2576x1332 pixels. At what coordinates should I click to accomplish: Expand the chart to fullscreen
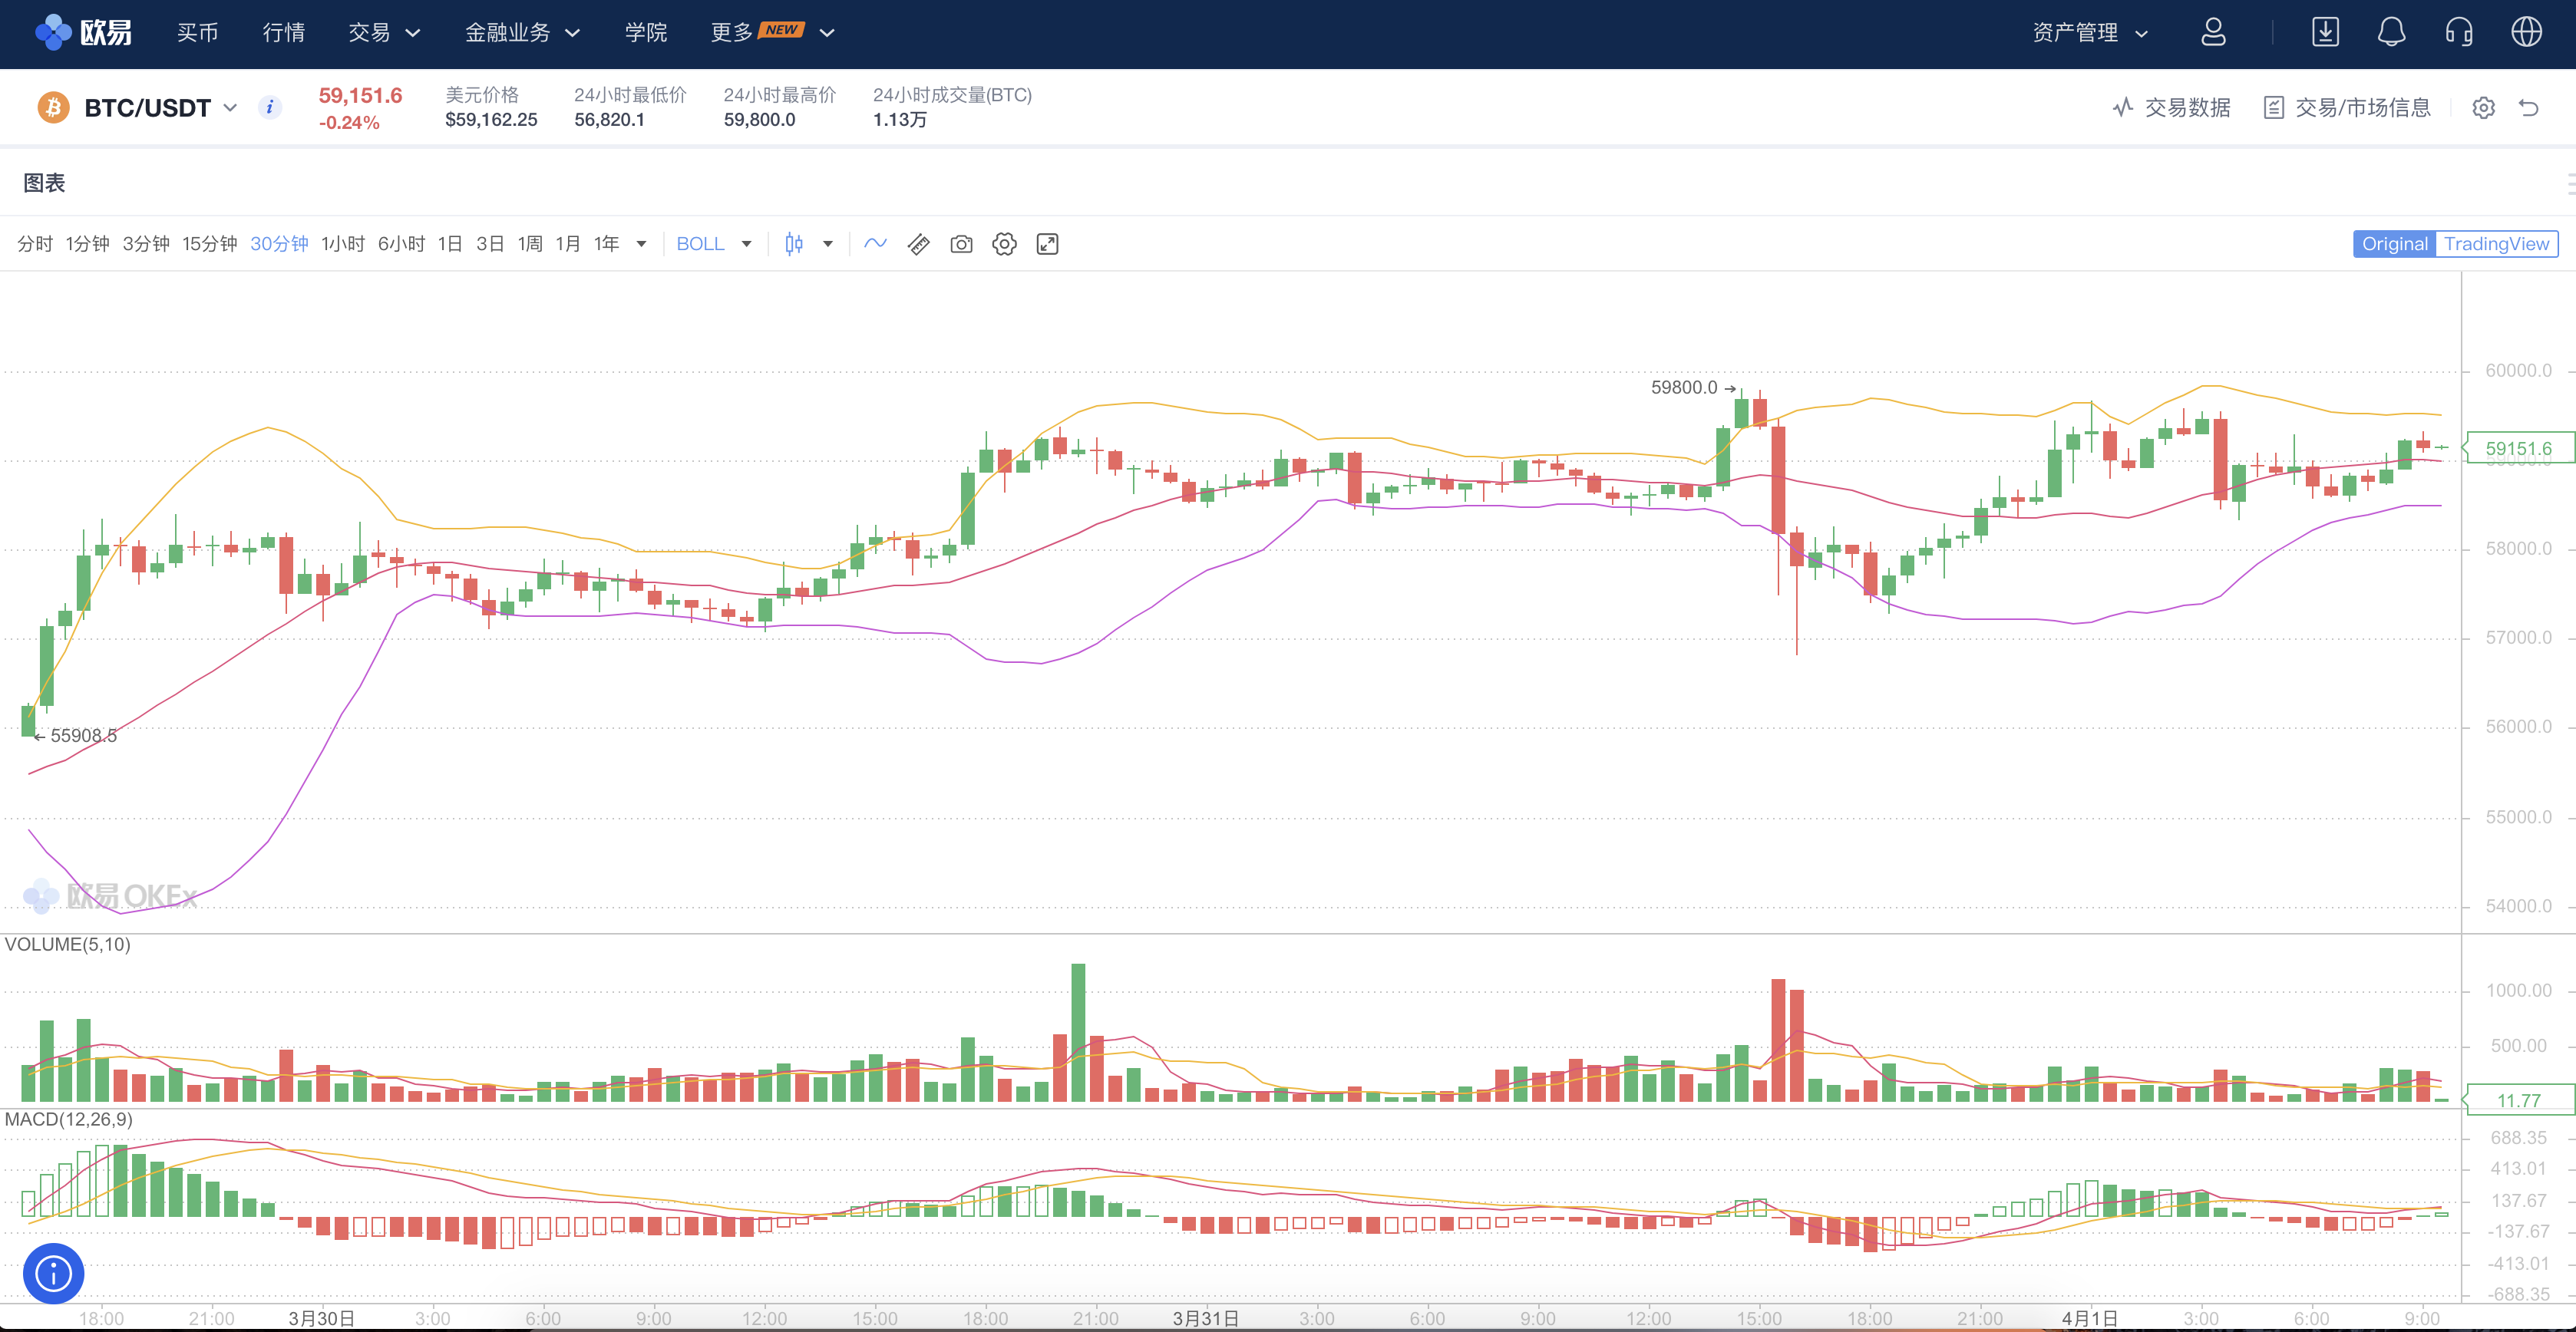tap(1047, 244)
